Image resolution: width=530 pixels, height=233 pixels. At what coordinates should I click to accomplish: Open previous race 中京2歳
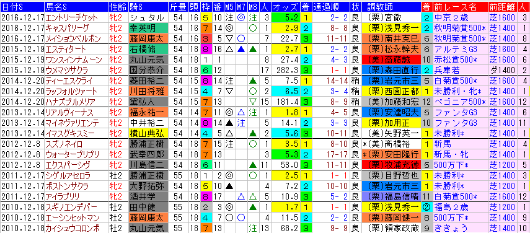tap(451, 17)
